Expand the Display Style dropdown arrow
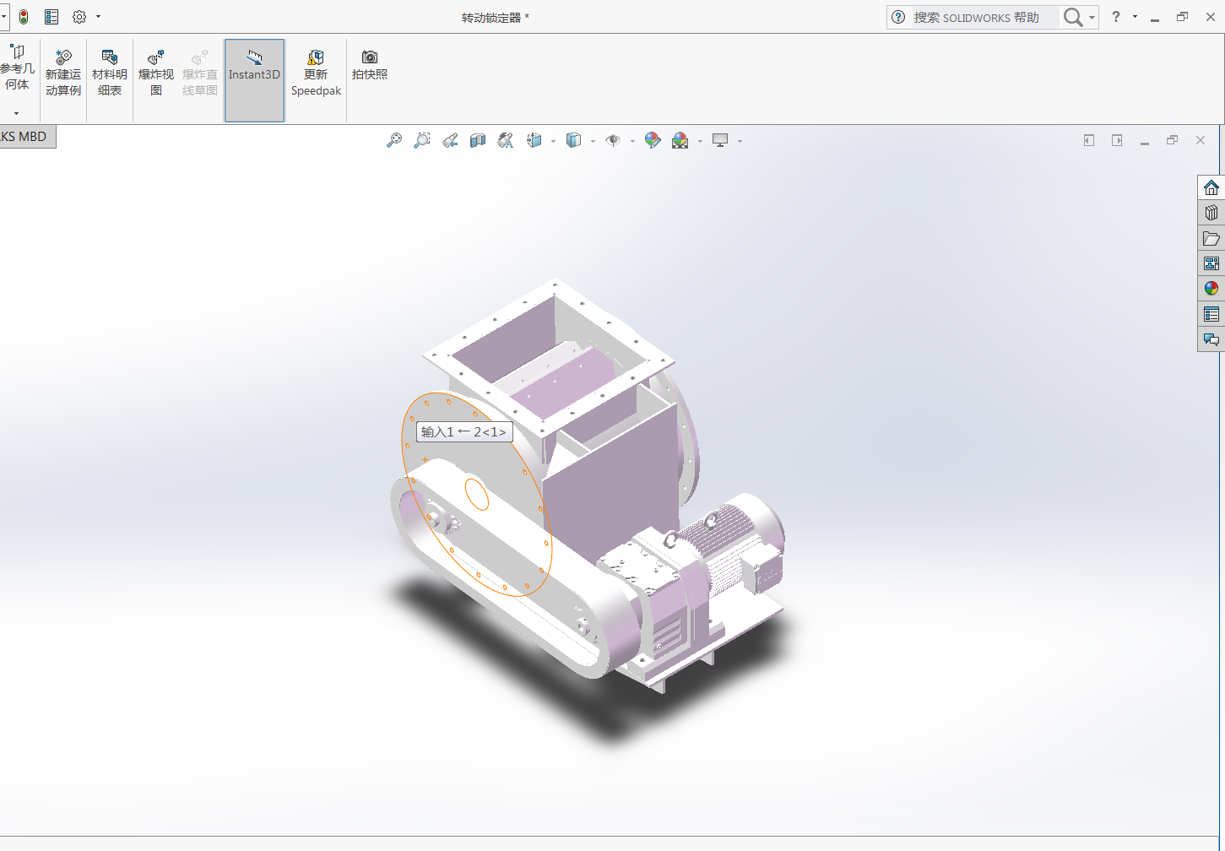This screenshot has width=1225, height=851. (593, 142)
